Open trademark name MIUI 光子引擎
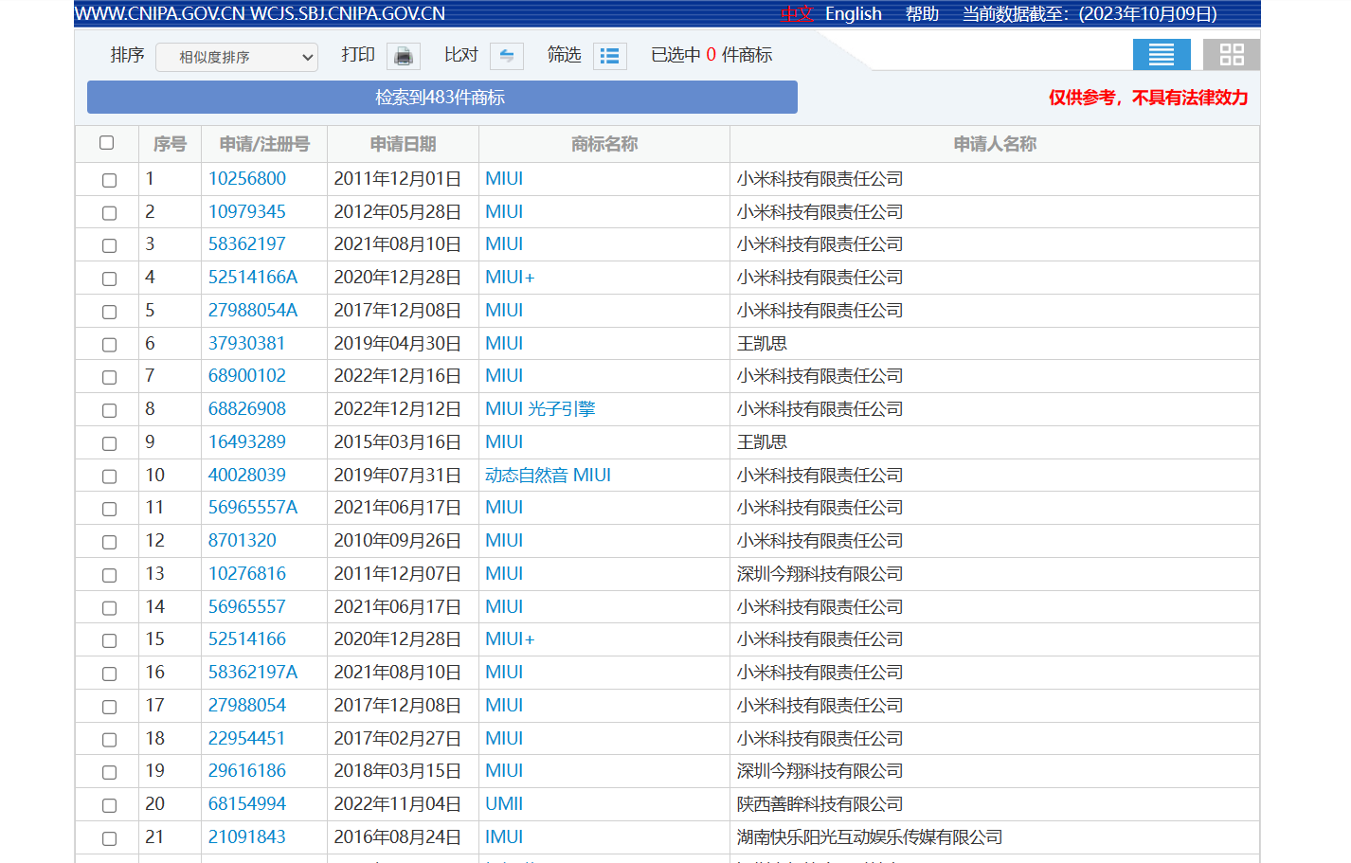The height and width of the screenshot is (863, 1351). tap(540, 409)
